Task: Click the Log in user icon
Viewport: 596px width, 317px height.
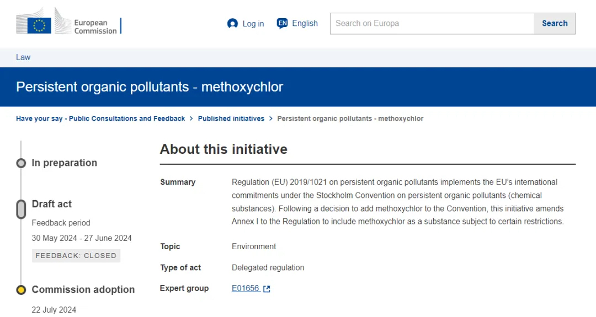Action: point(232,24)
